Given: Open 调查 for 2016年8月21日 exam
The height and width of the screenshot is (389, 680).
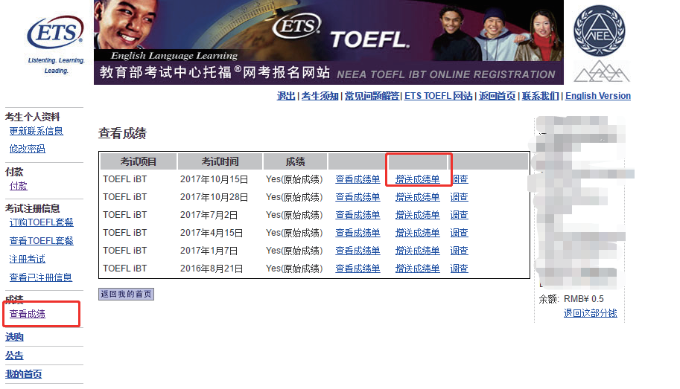Looking at the screenshot, I should (x=460, y=269).
